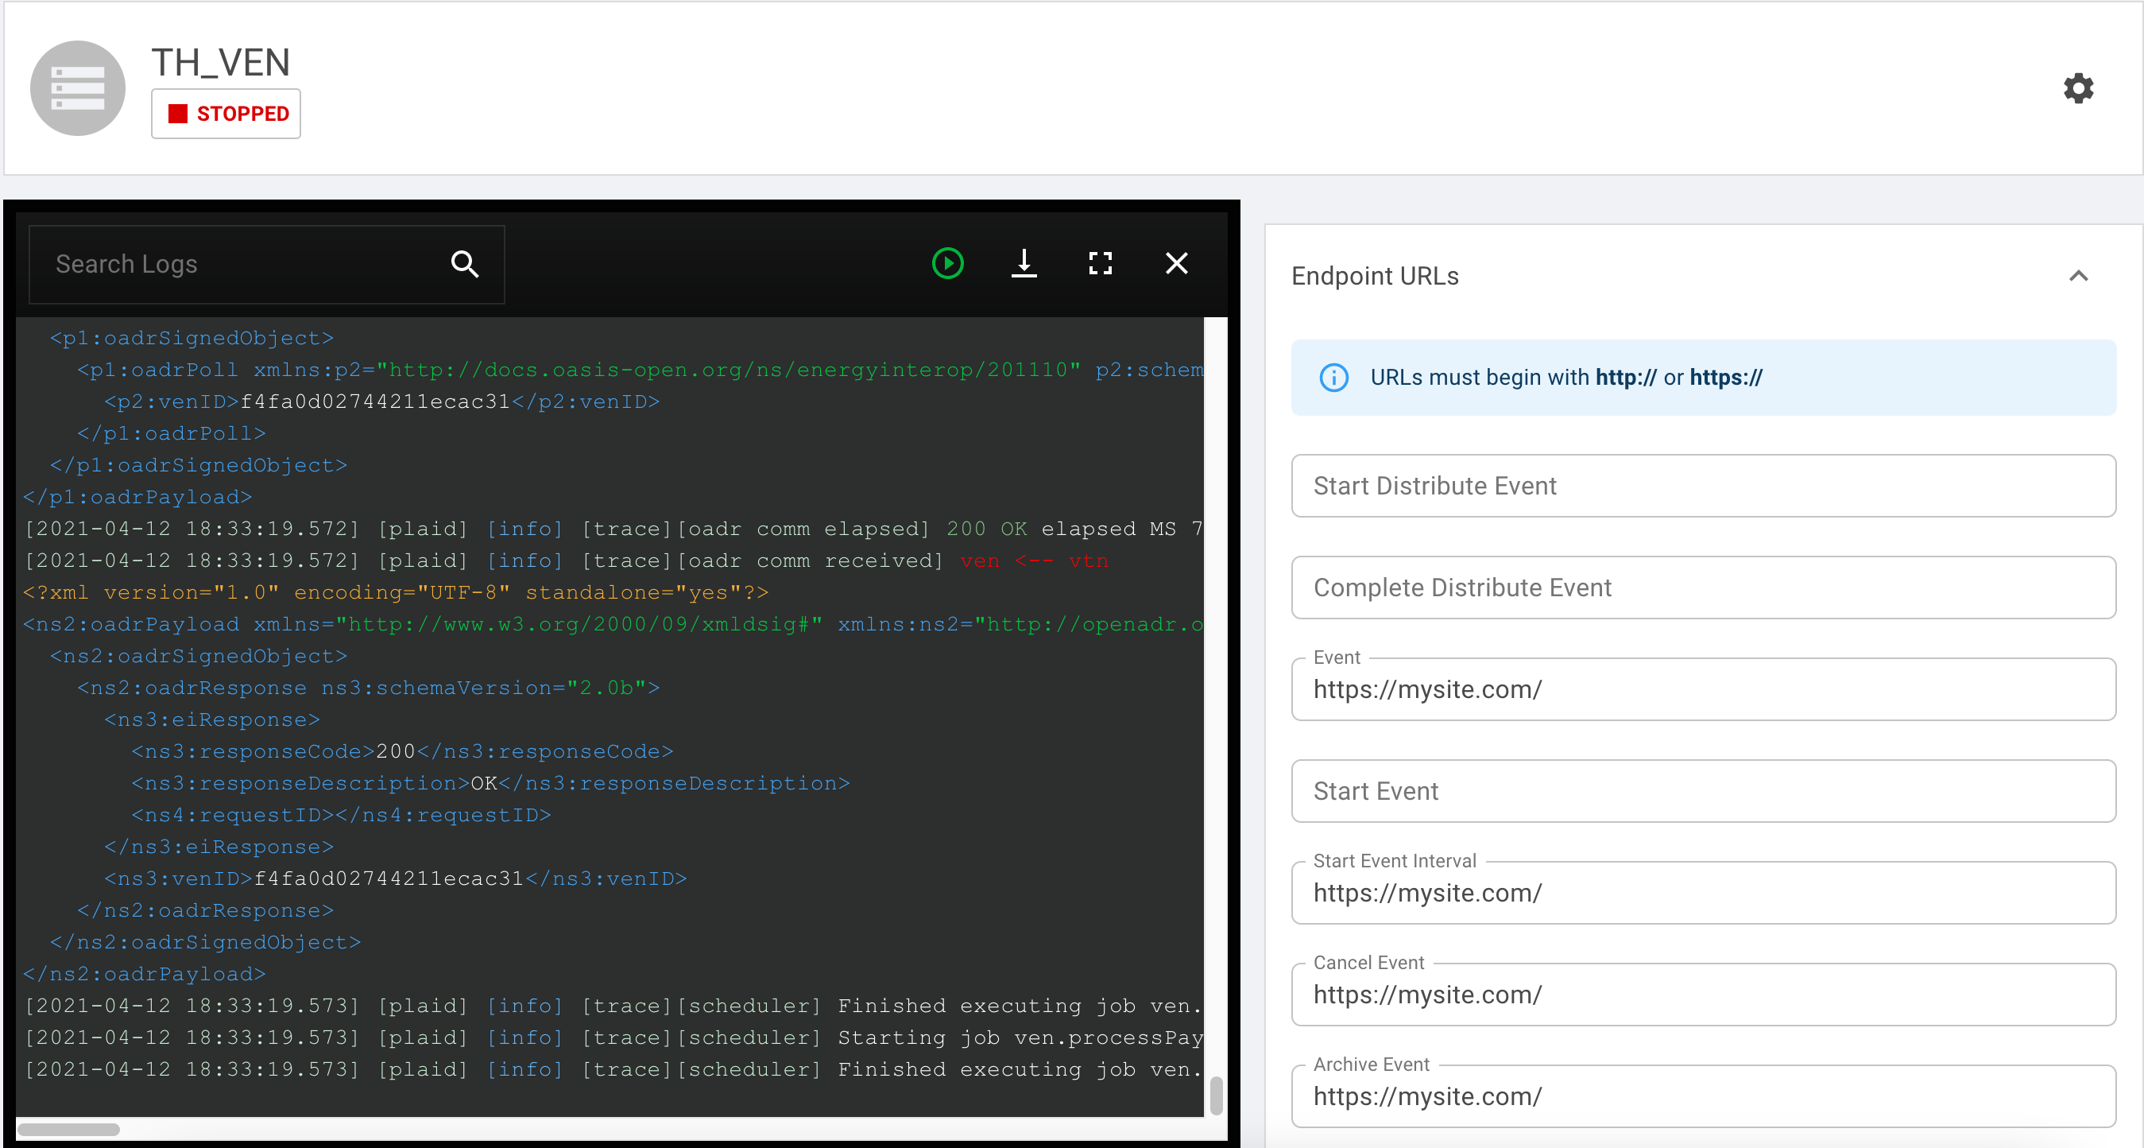This screenshot has height=1148, width=2144.
Task: Click the TH_VEN server avatar icon
Action: pos(77,88)
